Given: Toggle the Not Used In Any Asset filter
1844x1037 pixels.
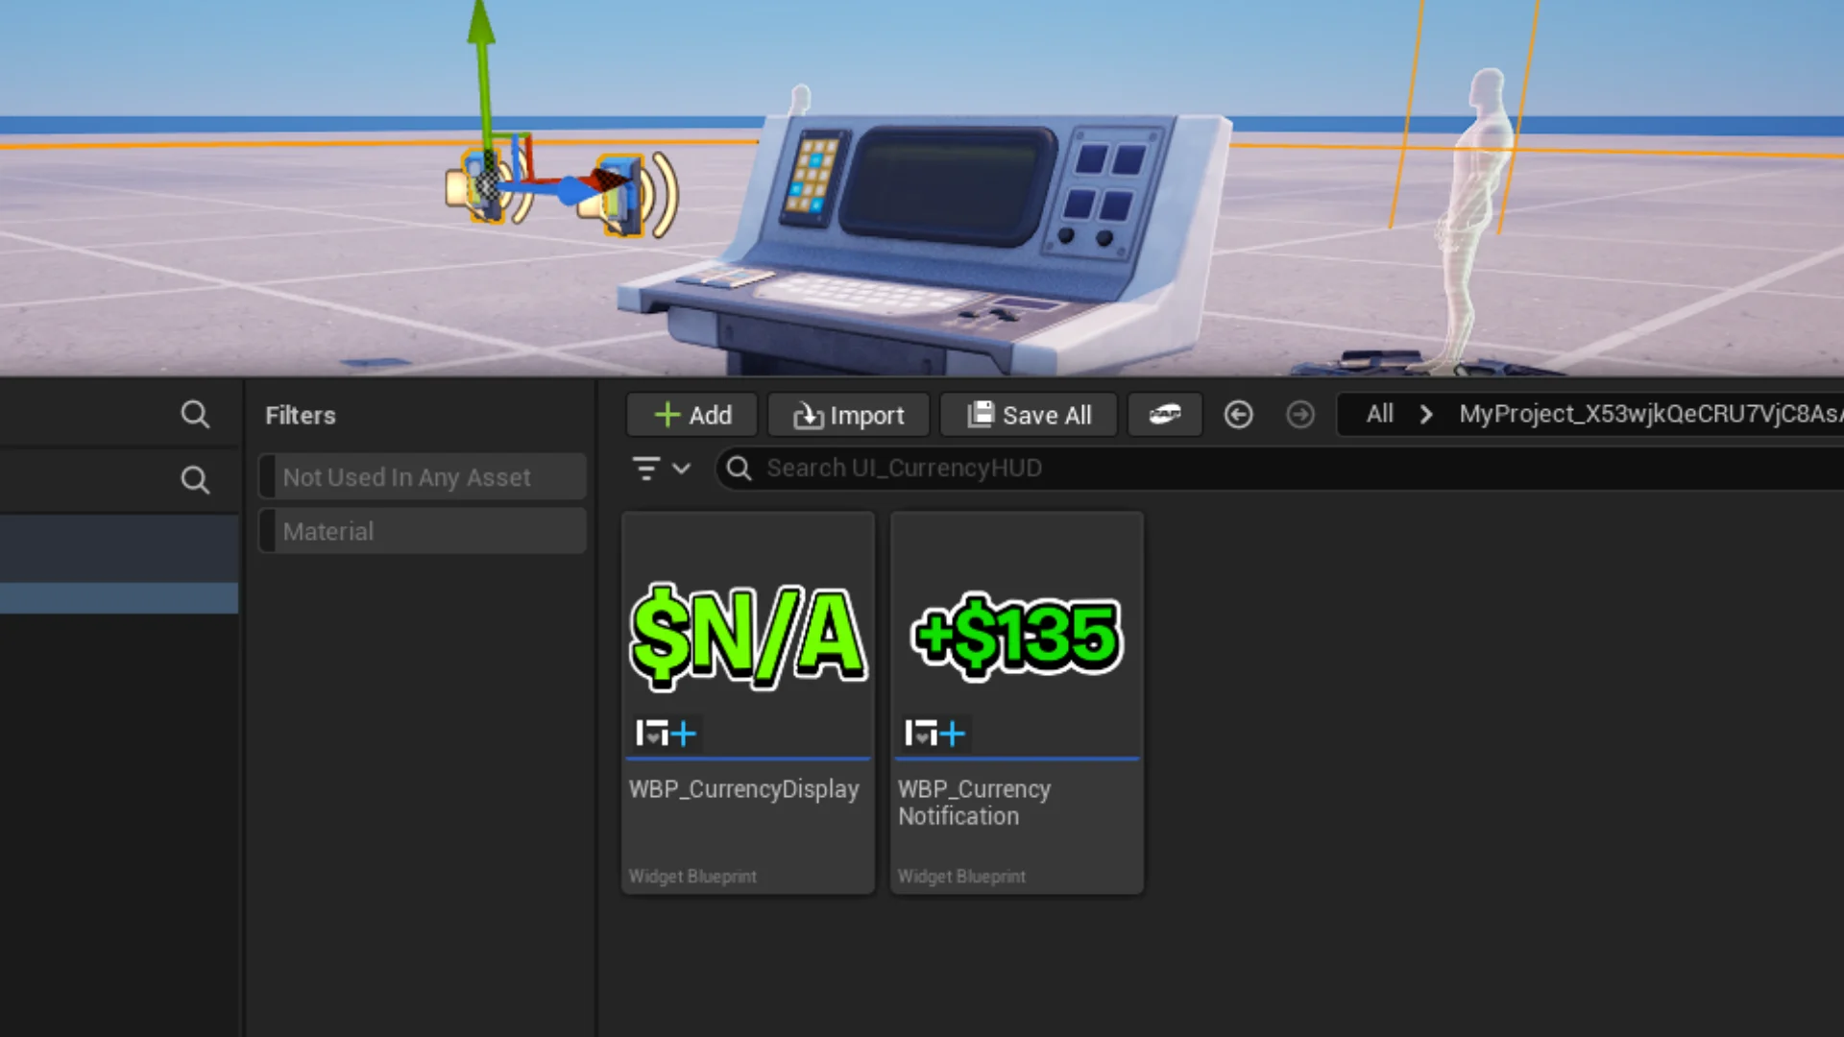Looking at the screenshot, I should 423,476.
